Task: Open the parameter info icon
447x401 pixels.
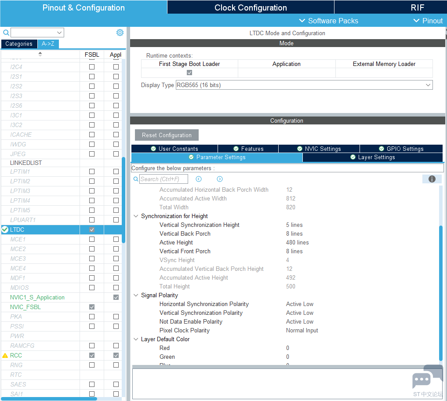Action: (432, 179)
